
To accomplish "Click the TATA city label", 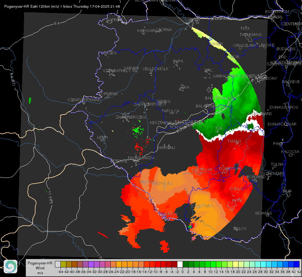I will tap(245, 28).
